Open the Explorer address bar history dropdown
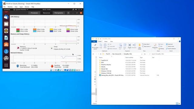 tap(142, 54)
